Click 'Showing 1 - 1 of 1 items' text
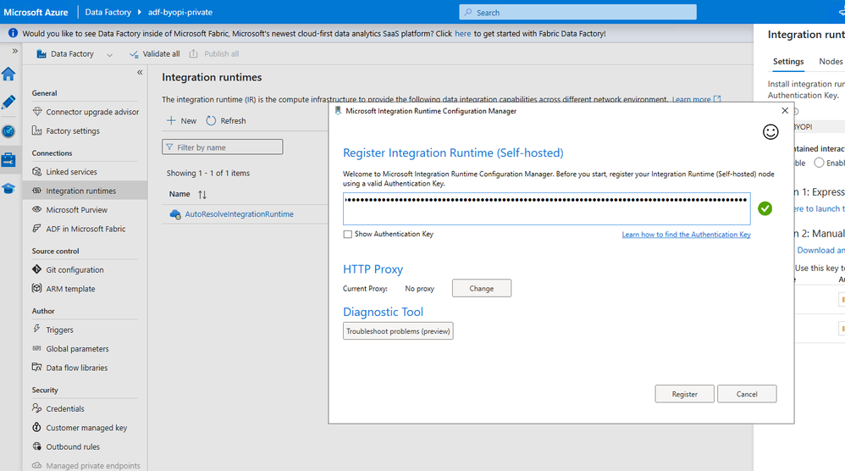The image size is (845, 471). click(208, 173)
